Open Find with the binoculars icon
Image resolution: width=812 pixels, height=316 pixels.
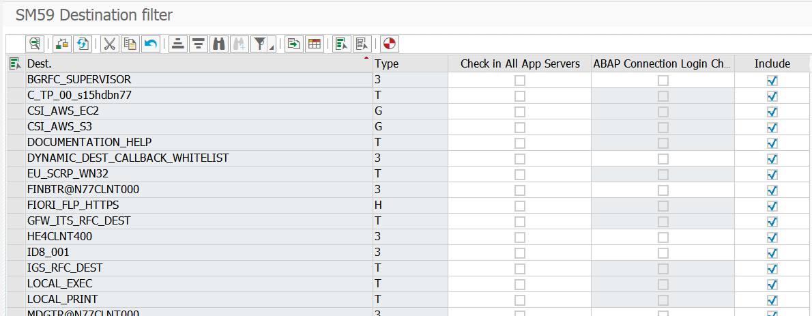(219, 44)
